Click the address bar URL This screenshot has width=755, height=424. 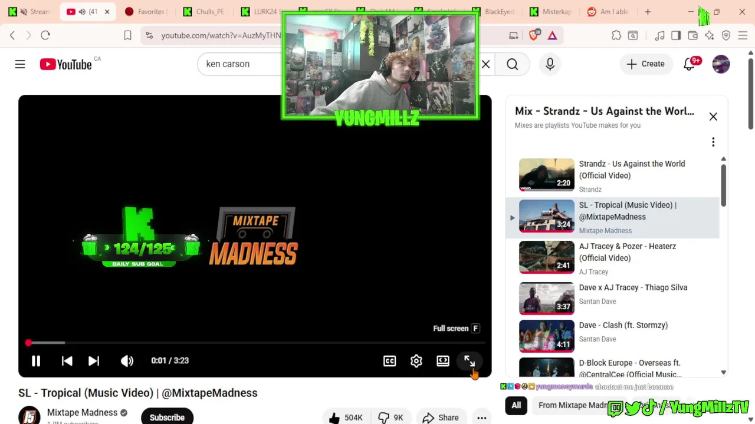pyautogui.click(x=221, y=35)
